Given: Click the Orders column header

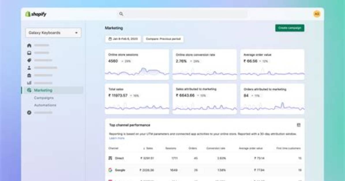Looking at the screenshot, I should tap(193, 148).
